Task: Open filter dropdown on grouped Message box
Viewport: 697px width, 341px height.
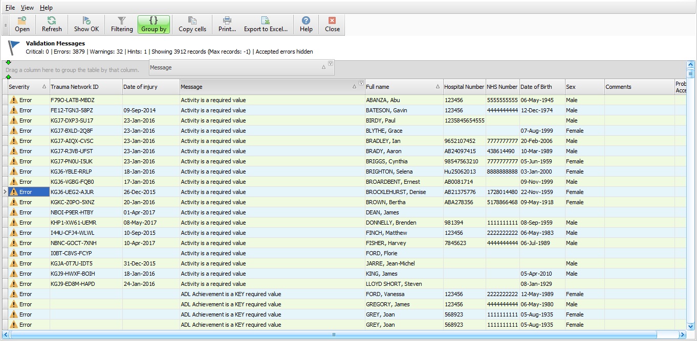Action: (331, 63)
